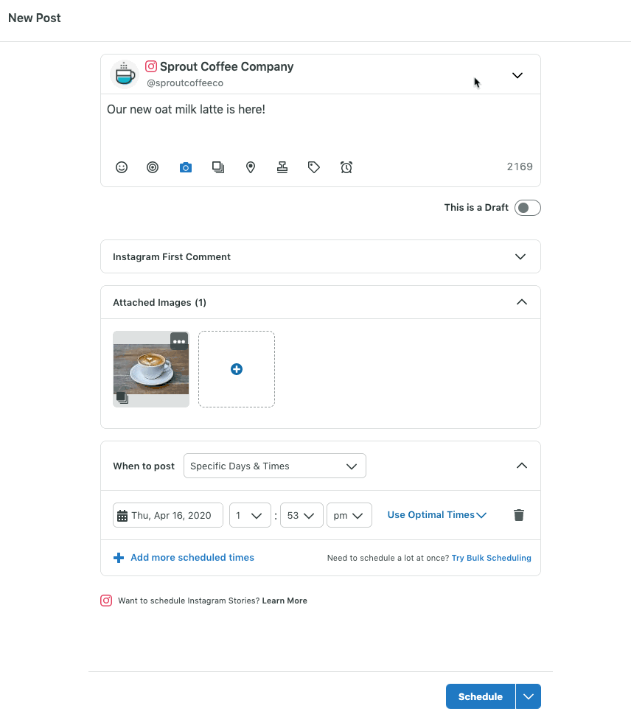Open the Specific Days & Times dropdown
Image resolution: width=631 pixels, height=714 pixels.
274,466
